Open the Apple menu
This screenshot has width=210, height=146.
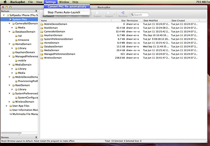(5, 2)
